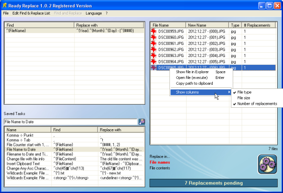Screen dimensions: 283x193
Task: Open Edit Find & Replace List menu
Action: click(31, 13)
